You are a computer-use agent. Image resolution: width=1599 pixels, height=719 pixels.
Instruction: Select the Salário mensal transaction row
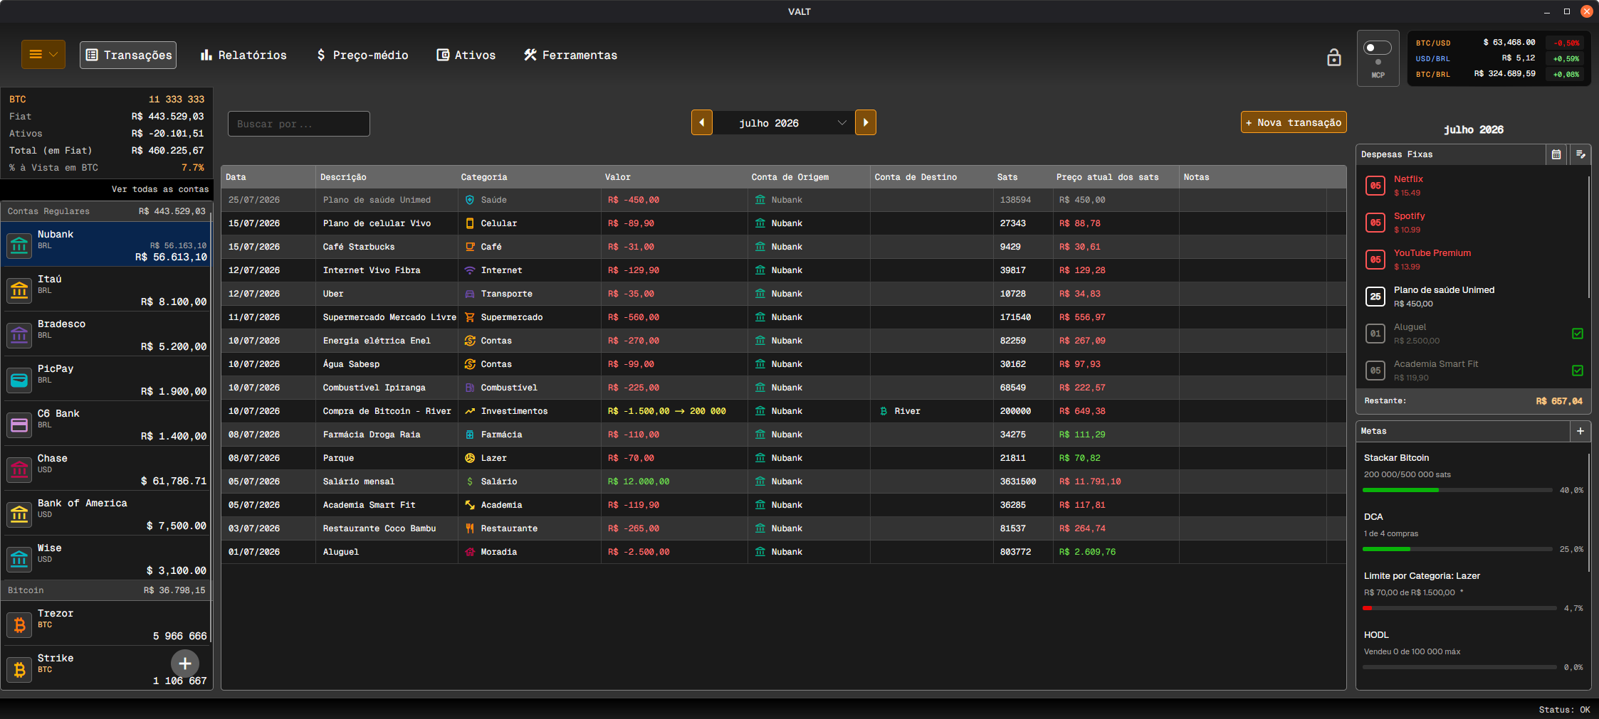point(783,481)
